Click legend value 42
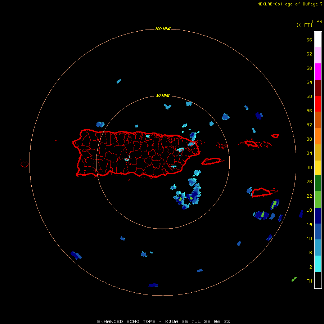 (309, 125)
